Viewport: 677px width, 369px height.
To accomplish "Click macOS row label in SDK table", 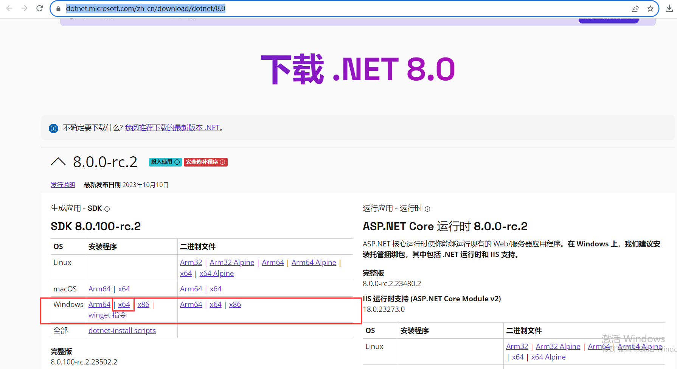I will pos(65,289).
